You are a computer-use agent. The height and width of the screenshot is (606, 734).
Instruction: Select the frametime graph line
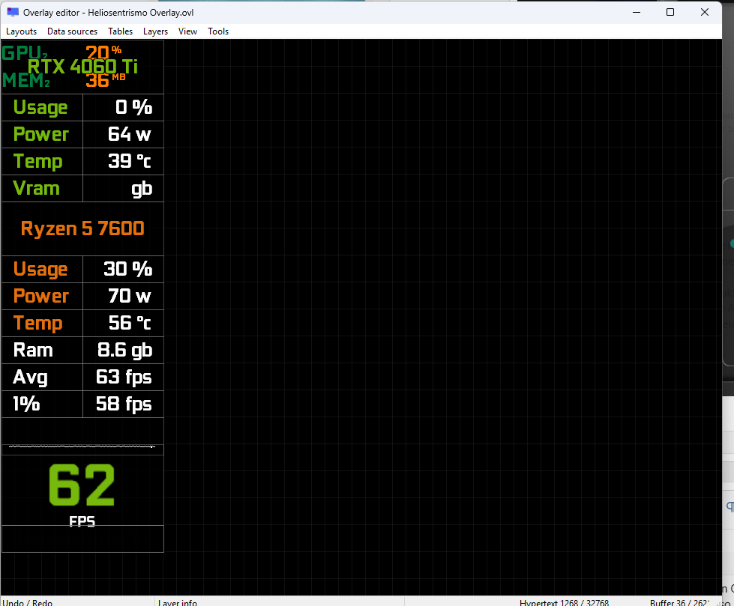click(82, 446)
